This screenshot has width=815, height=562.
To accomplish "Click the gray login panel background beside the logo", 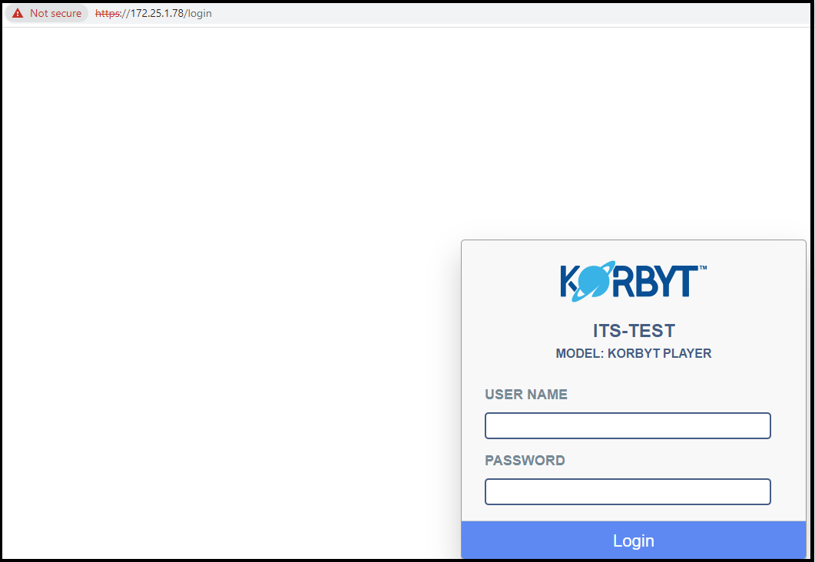I will pyautogui.click(x=507, y=284).
